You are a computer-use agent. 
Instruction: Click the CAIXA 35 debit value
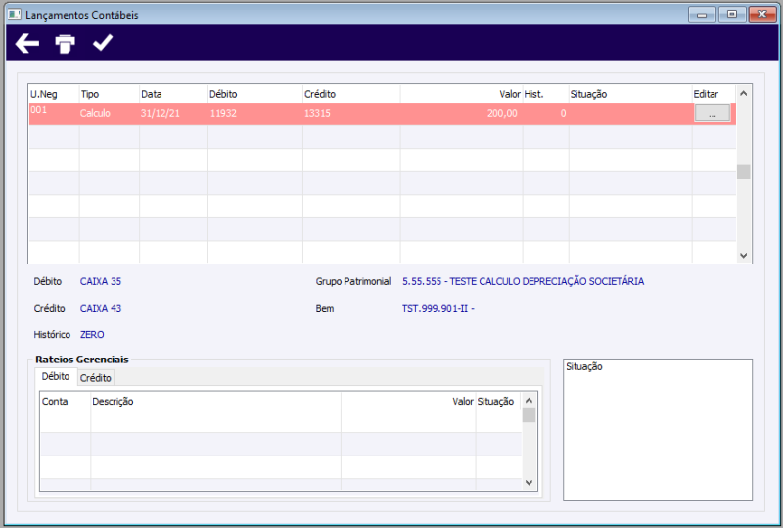[101, 281]
